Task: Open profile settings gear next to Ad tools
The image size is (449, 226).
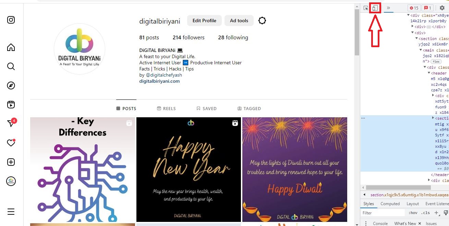Action: click(262, 21)
